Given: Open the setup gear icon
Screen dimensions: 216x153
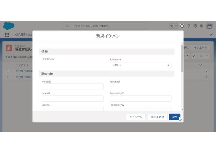Looking at the screenshot, I should 195,26.
